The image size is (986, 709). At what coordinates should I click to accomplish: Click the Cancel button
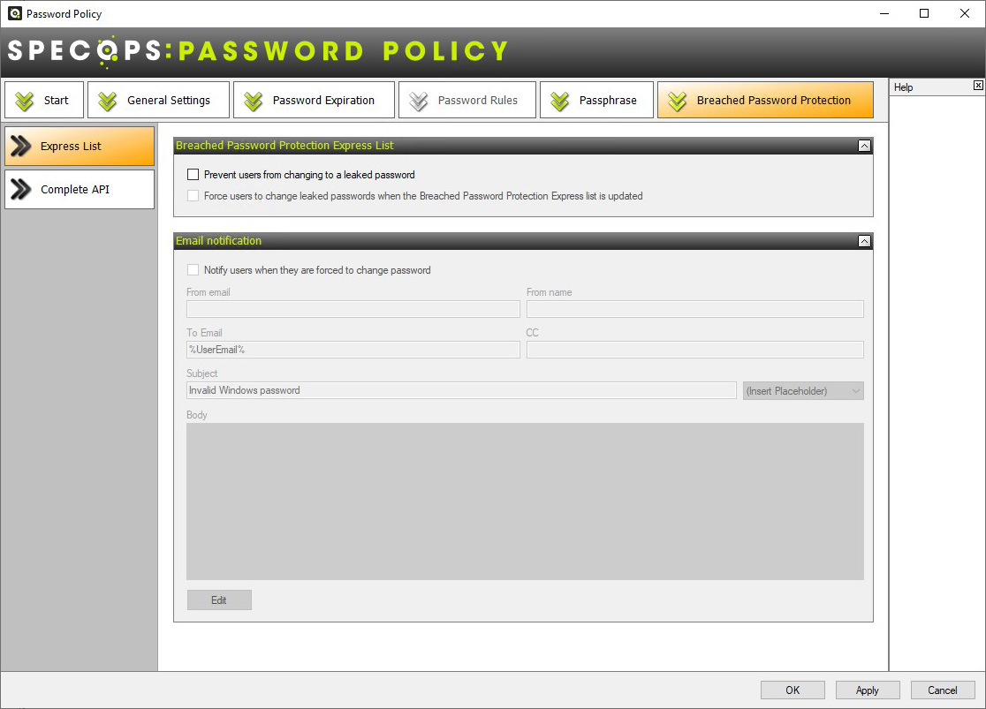pyautogui.click(x=942, y=690)
